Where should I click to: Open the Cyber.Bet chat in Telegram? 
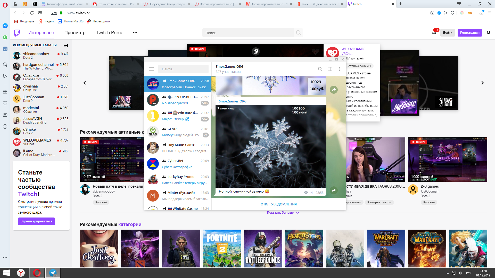pos(178,164)
